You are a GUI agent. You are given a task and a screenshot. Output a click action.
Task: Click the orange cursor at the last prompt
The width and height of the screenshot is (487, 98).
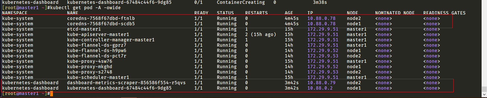pyautogui.click(x=51, y=94)
